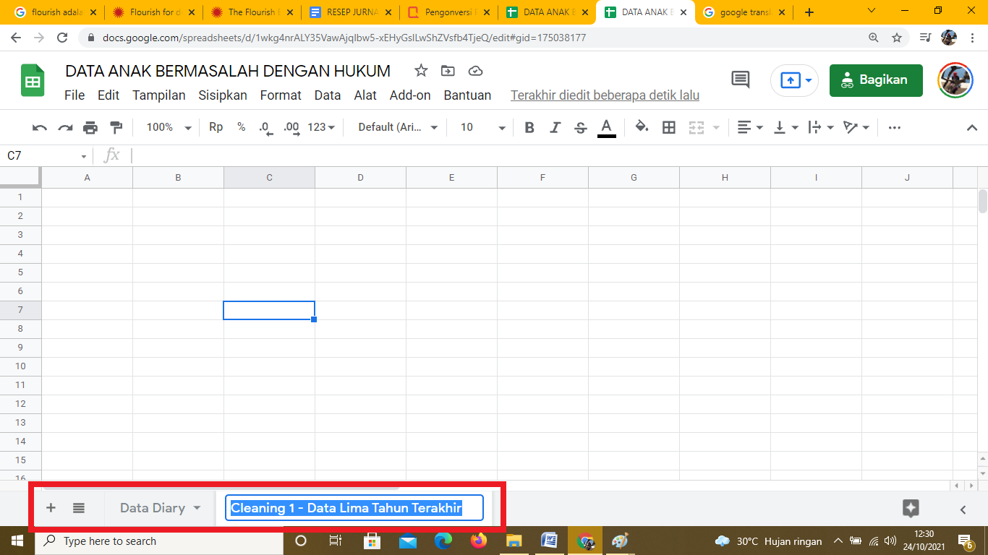This screenshot has width=988, height=555.
Task: Expand the font family Default (Arial) dropdown
Action: pos(398,127)
